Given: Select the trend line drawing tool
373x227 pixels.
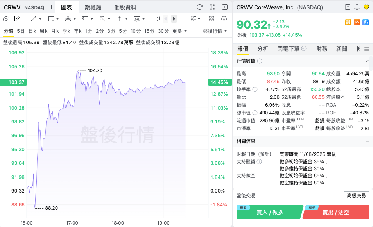Looking at the screenshot, I should 34,19.
